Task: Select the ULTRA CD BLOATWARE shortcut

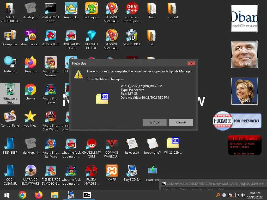Action: (30, 175)
